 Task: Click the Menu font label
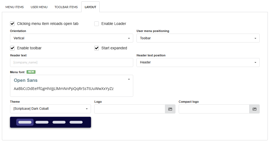17,72
